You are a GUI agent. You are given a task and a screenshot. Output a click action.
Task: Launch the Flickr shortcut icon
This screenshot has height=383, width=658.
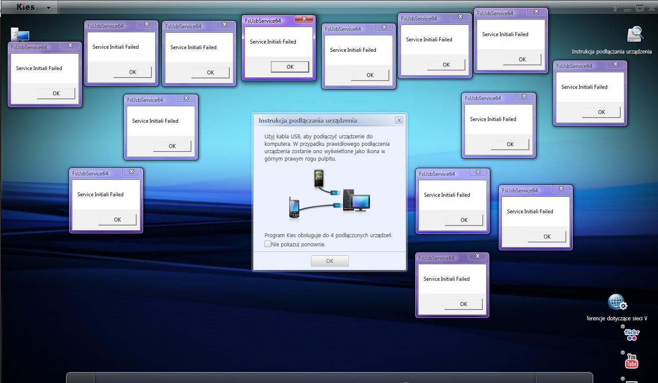pos(631,335)
